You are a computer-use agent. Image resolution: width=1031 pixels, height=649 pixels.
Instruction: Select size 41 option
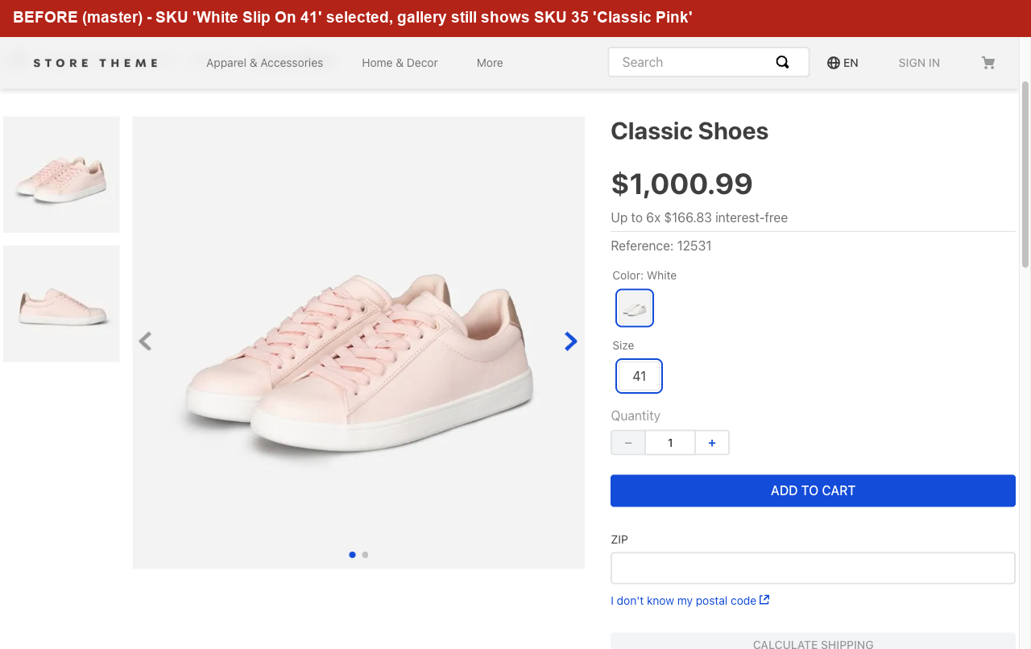coord(640,376)
